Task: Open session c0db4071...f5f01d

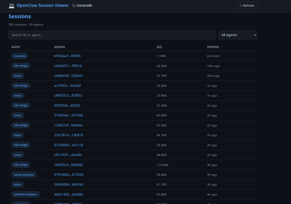Action: 68,66
